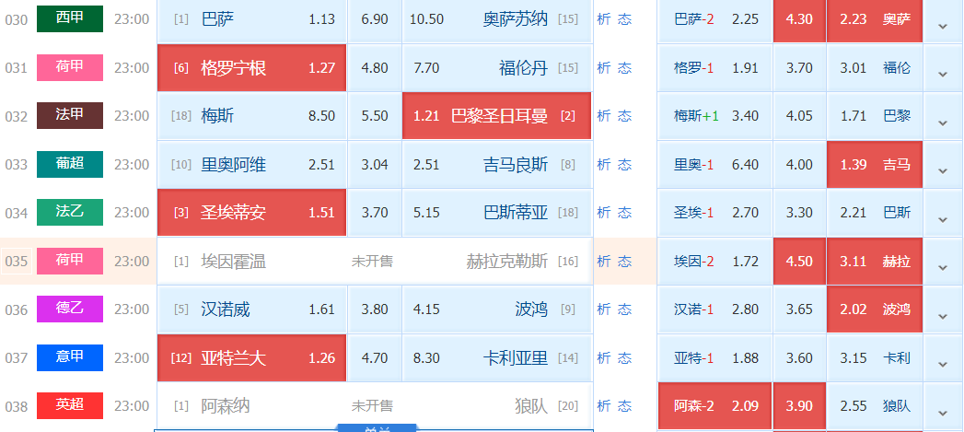This screenshot has height=432, width=964.
Task: Click the 法甲 league tag
Action: click(x=69, y=115)
